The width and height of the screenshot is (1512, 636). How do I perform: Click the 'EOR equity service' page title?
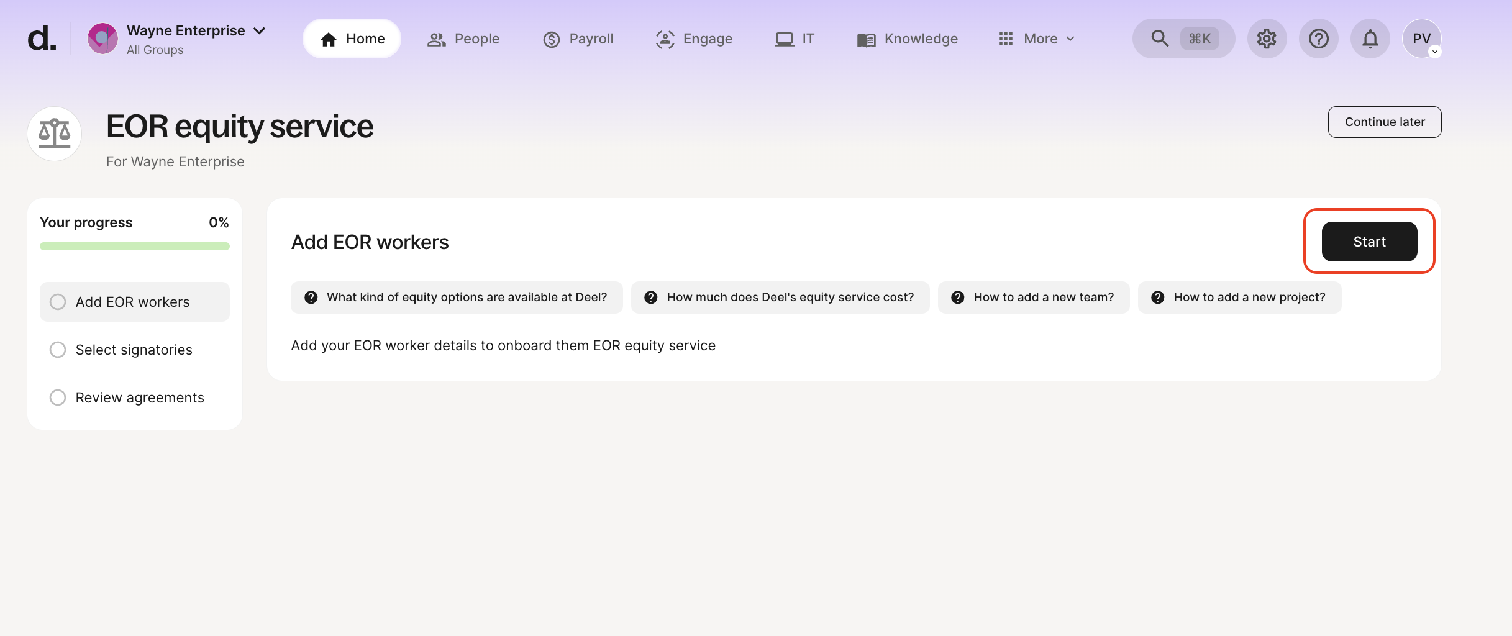point(240,127)
